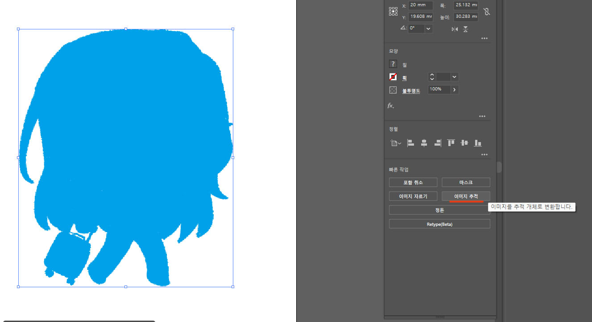Click the bottom-center bounding box handle
592x322 pixels.
[126, 287]
